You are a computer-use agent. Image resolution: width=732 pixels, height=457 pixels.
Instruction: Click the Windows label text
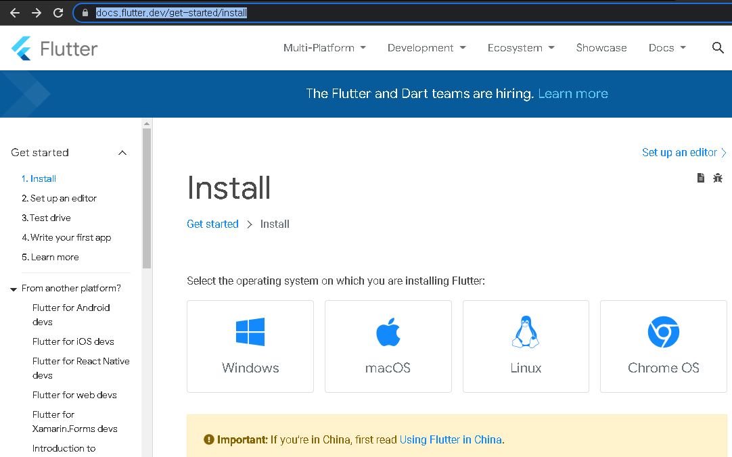(250, 368)
